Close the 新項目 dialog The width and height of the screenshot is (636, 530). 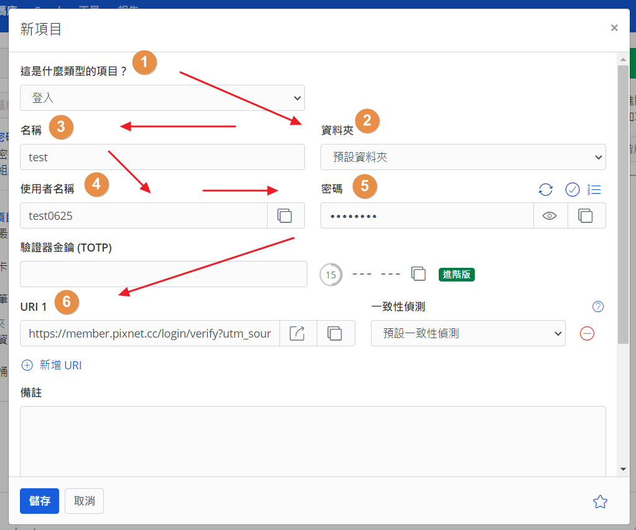[x=614, y=27]
